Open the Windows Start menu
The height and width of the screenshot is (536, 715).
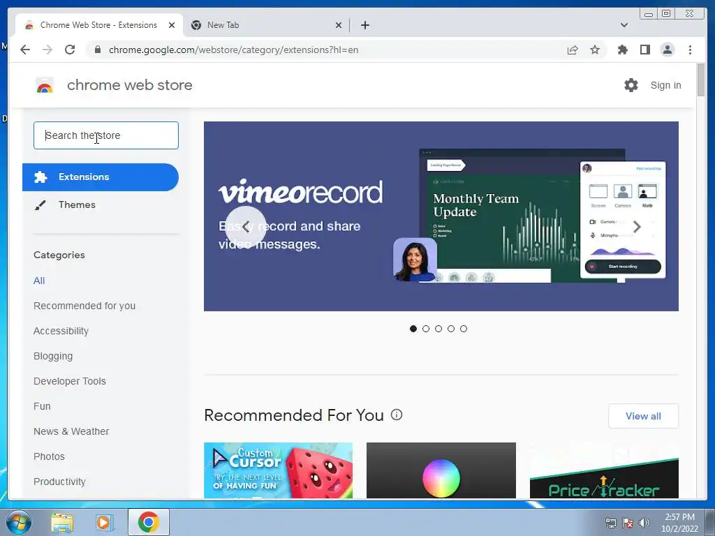[19, 522]
